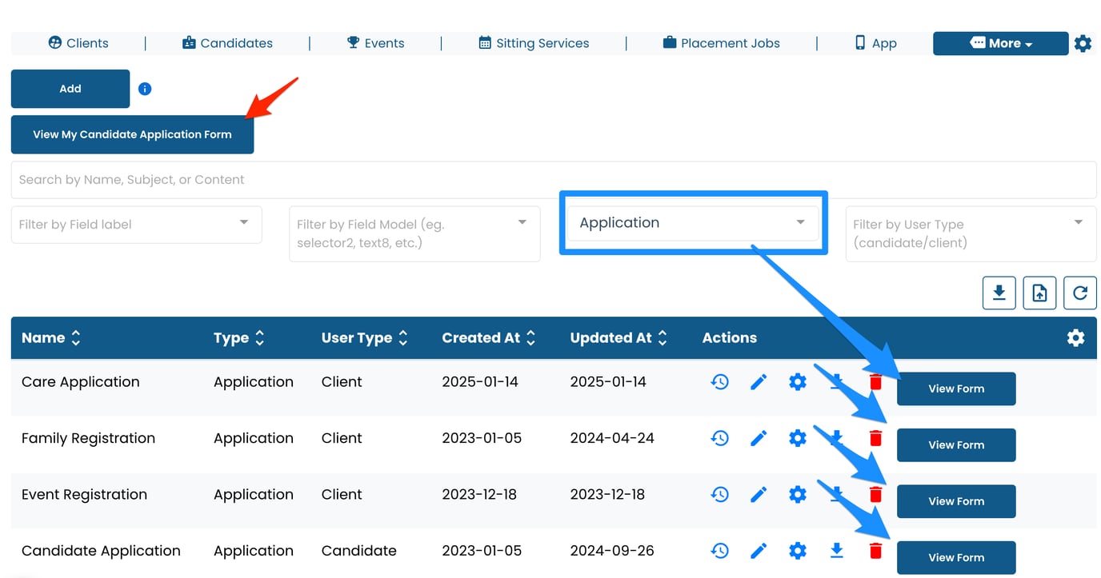
Task: Download the Event Registration form
Action: pyautogui.click(x=836, y=494)
